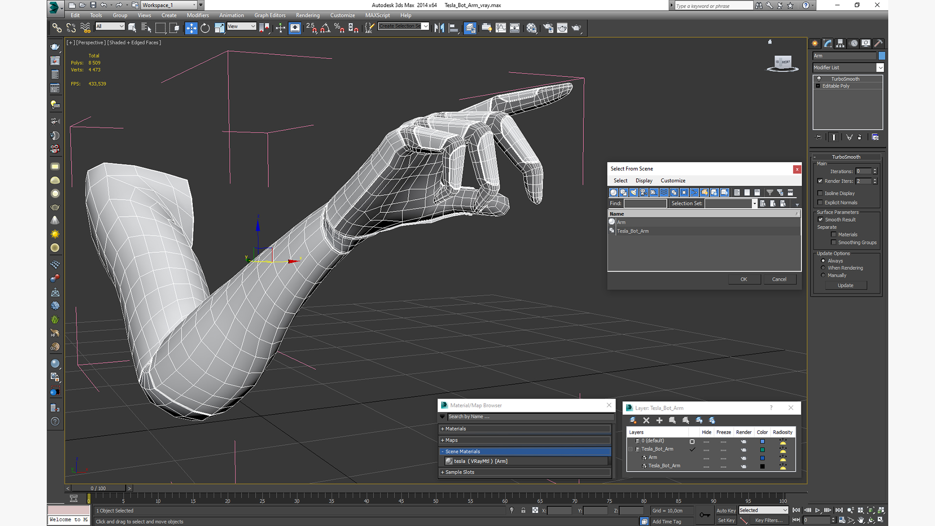Click the Bind to Space Warp icon
This screenshot has width=935, height=526.
coord(85,28)
